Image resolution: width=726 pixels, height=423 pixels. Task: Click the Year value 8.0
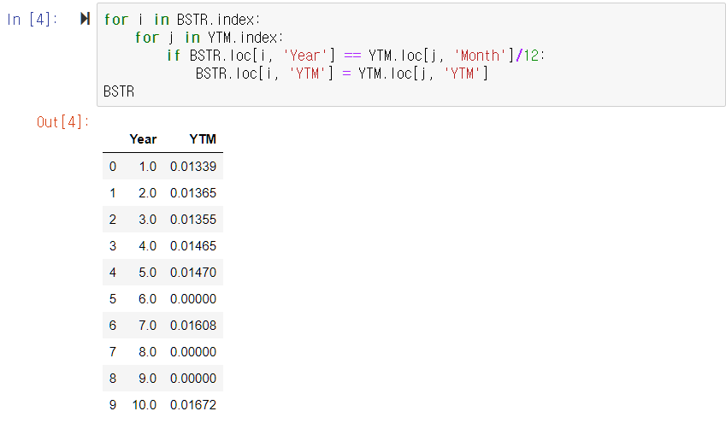pos(147,352)
